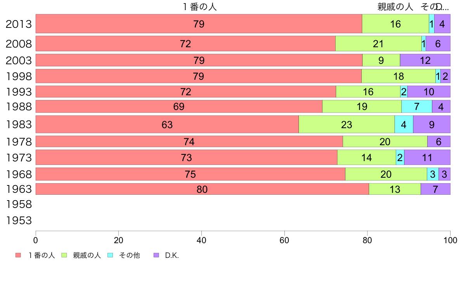The image size is (461, 285).
Task: Click the red １番の人 legend swatch
Action: pos(18,255)
